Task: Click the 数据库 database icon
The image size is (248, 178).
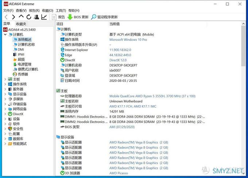Action: (x=10, y=139)
